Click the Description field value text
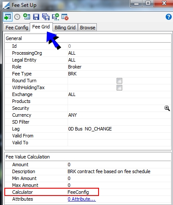 pos(109,171)
